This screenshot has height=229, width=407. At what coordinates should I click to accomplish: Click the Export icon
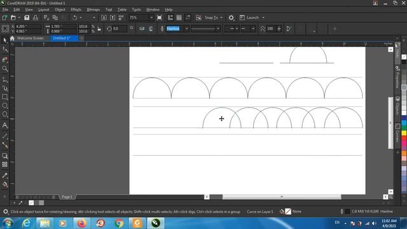click(113, 18)
